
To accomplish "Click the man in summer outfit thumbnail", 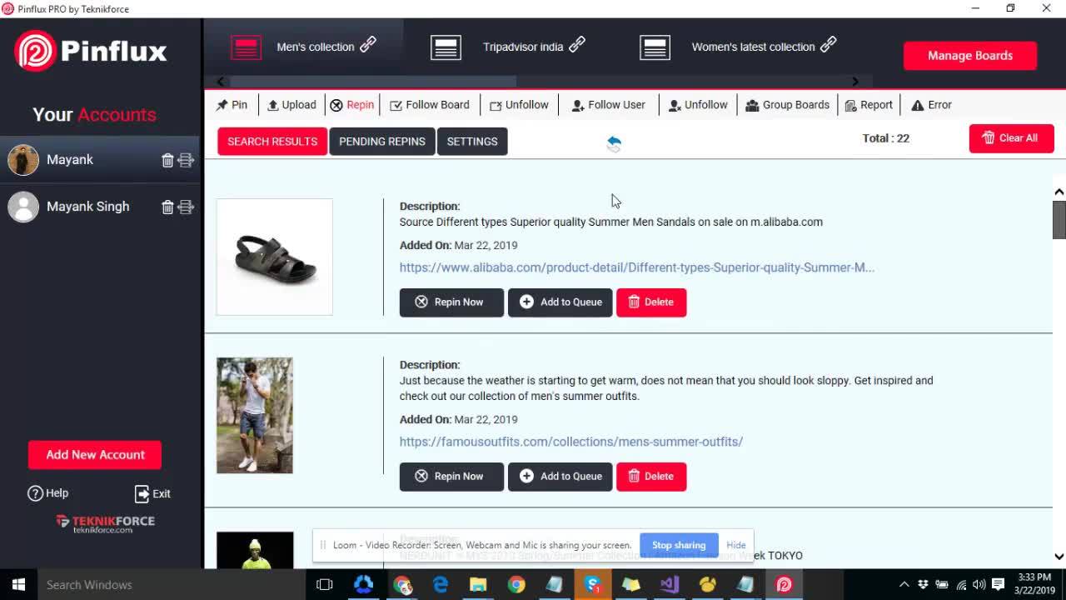I will [255, 416].
